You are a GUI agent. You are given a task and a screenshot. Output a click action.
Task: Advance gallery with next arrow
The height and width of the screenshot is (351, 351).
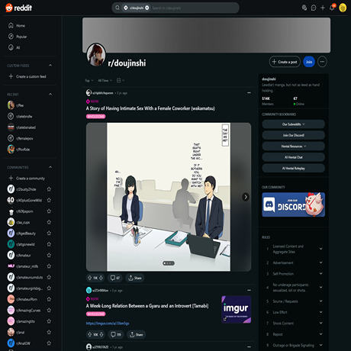point(246,197)
